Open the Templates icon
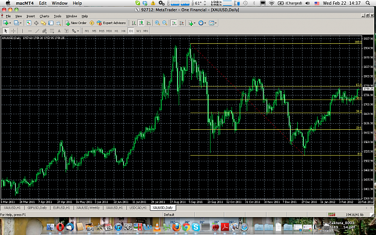376x235 pixels. (212, 23)
